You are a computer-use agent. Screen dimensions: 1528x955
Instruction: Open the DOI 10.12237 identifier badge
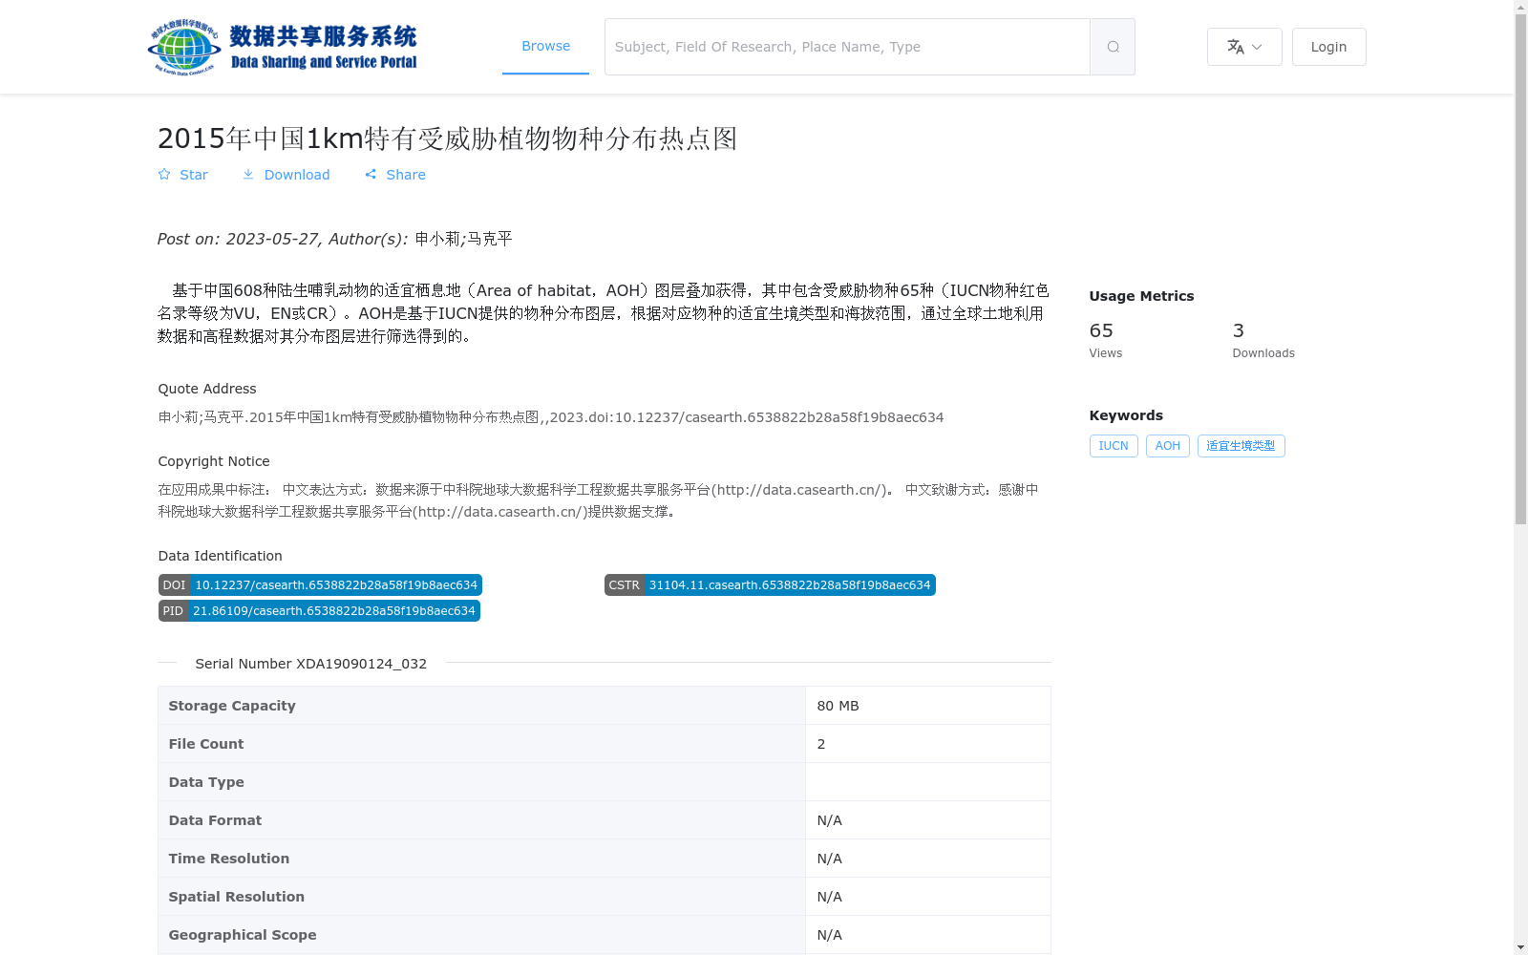click(320, 585)
